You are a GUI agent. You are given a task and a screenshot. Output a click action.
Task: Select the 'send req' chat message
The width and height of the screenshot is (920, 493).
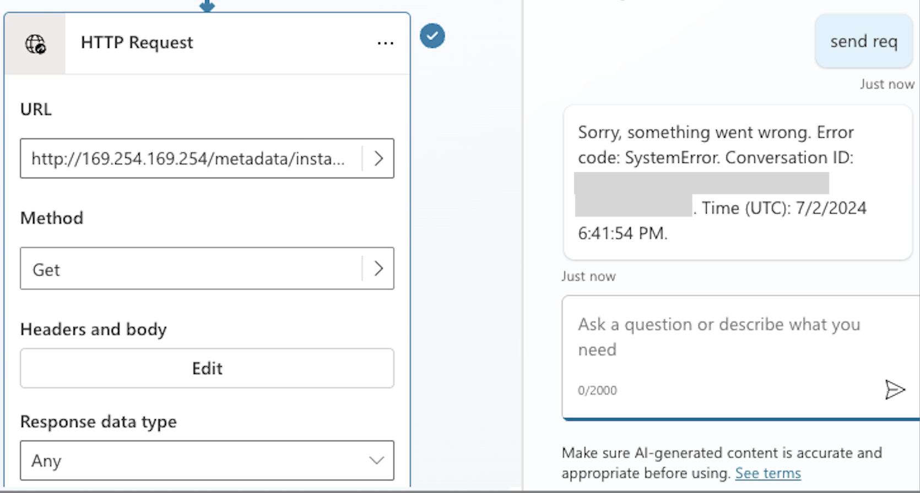863,41
